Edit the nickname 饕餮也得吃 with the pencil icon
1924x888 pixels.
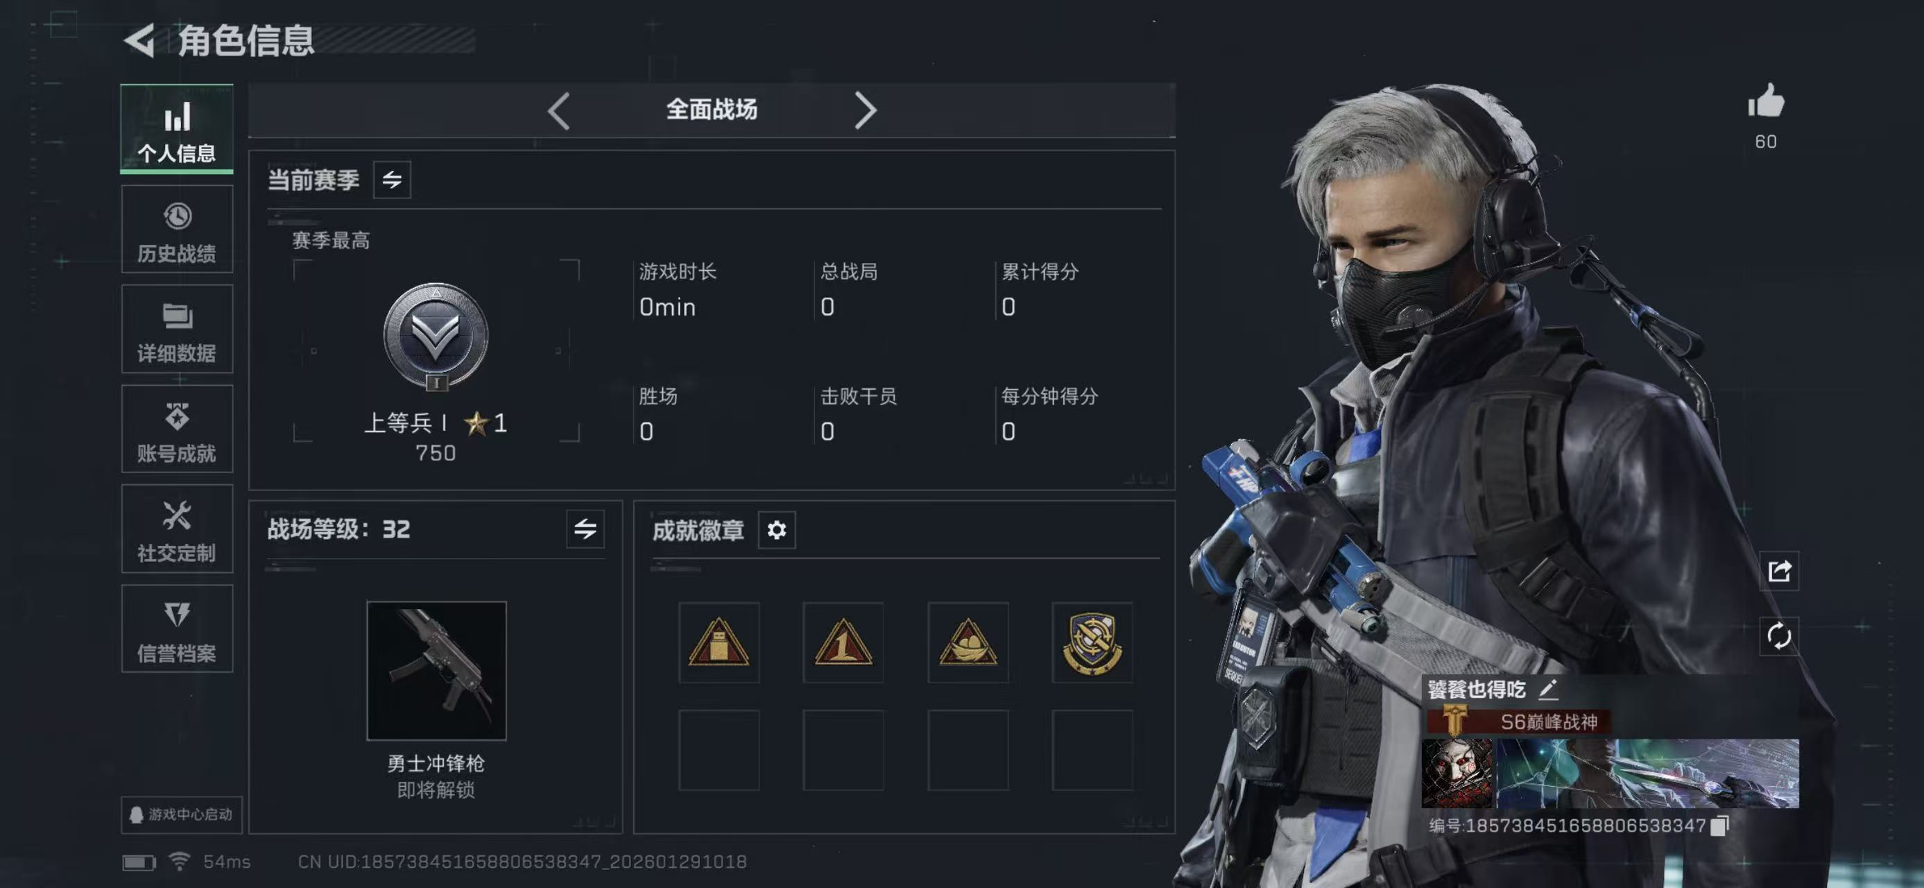1547,689
